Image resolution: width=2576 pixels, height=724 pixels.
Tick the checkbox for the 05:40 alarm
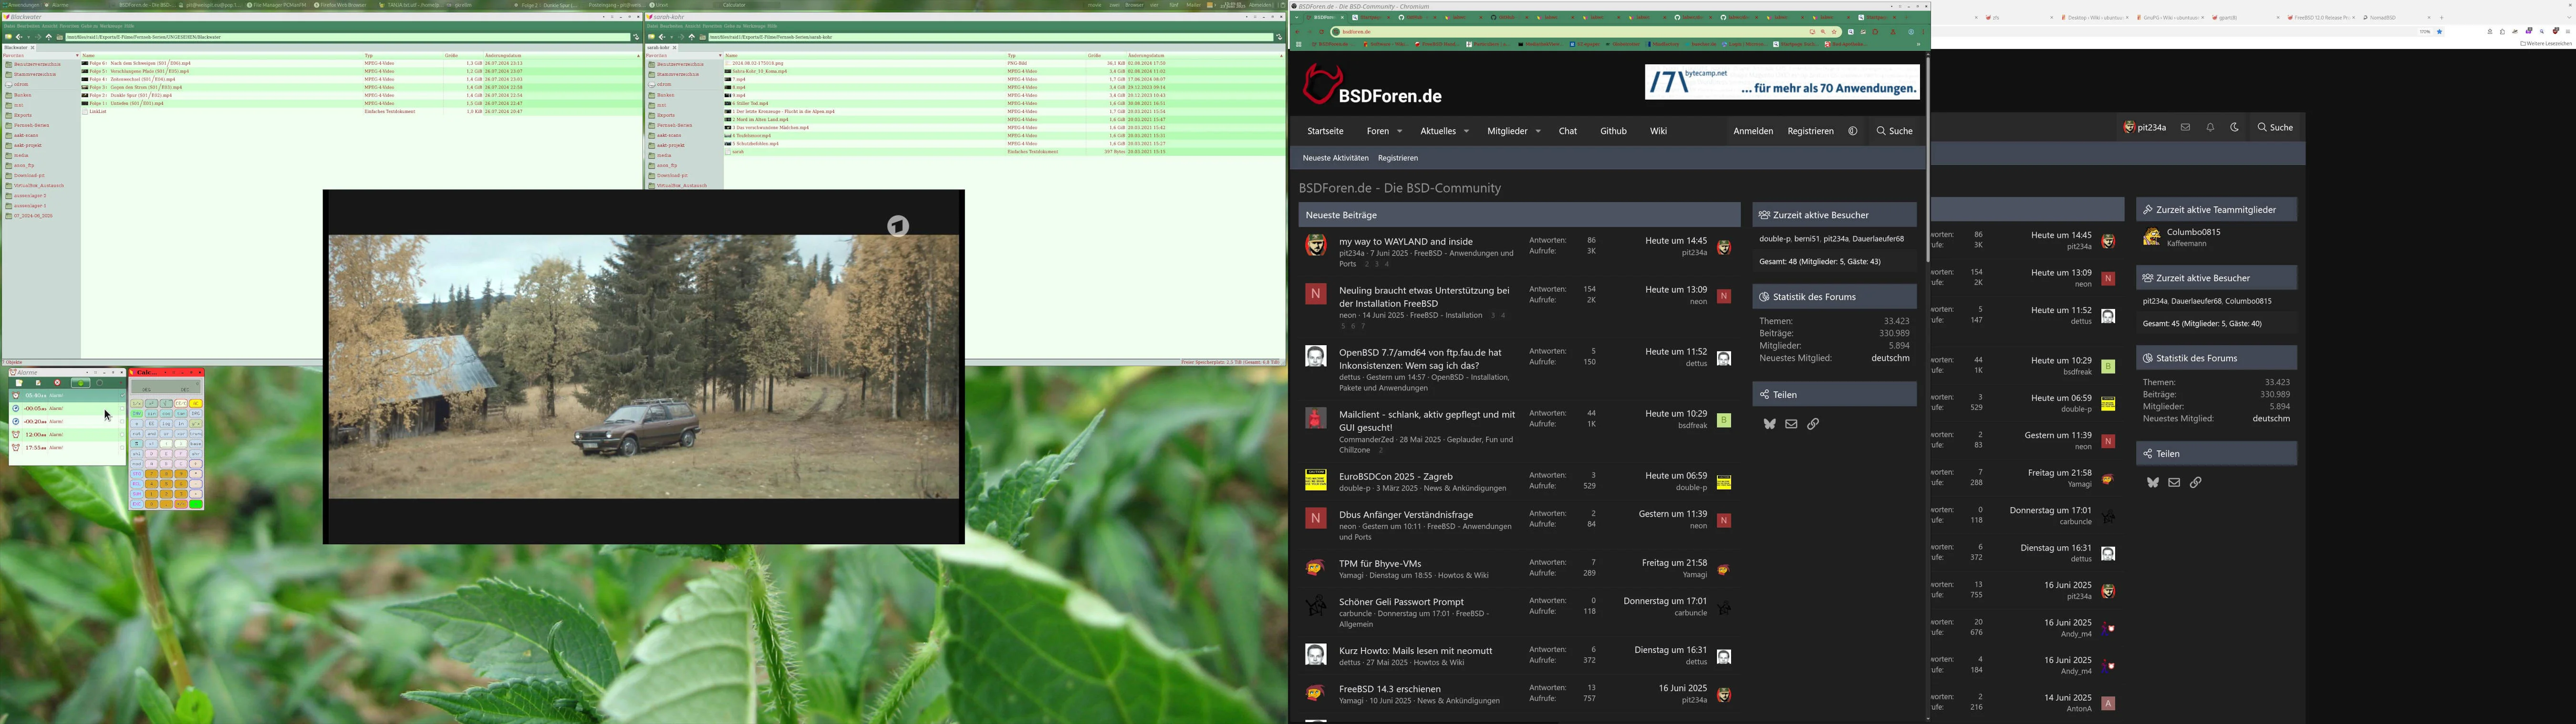[122, 396]
